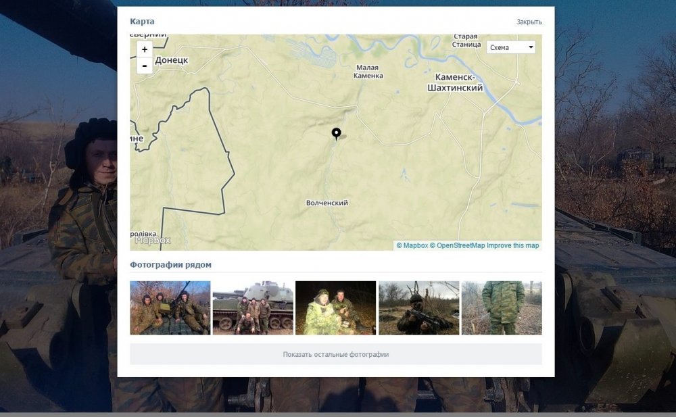Open the © OpenStreetMap attribution link
The width and height of the screenshot is (676, 417).
pos(457,245)
